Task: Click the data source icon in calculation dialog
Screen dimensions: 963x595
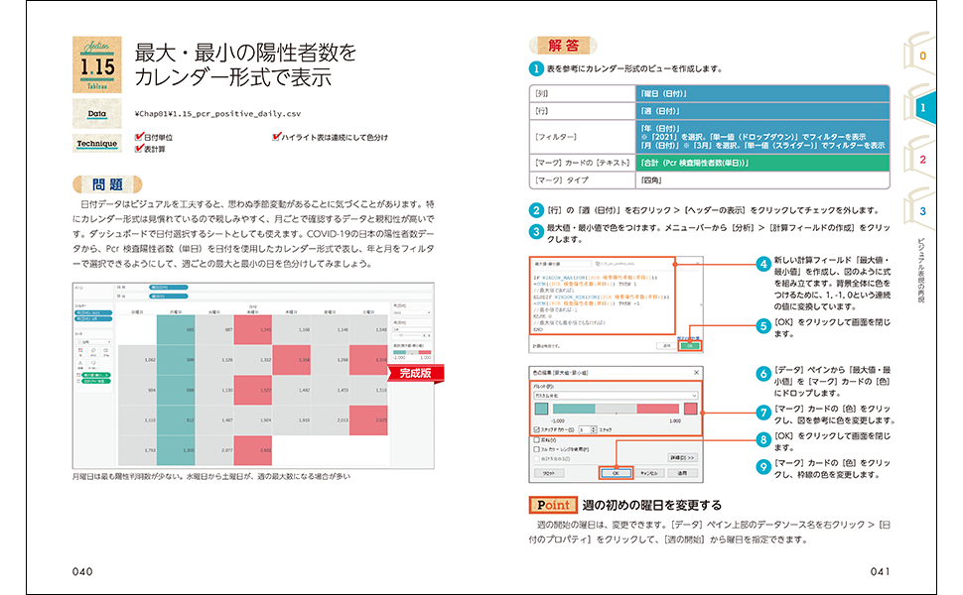Action: 598,264
